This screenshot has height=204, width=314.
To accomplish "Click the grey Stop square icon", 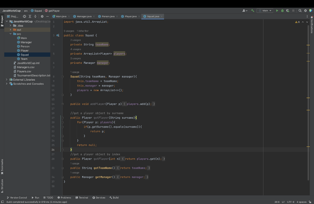I will coord(293,11).
